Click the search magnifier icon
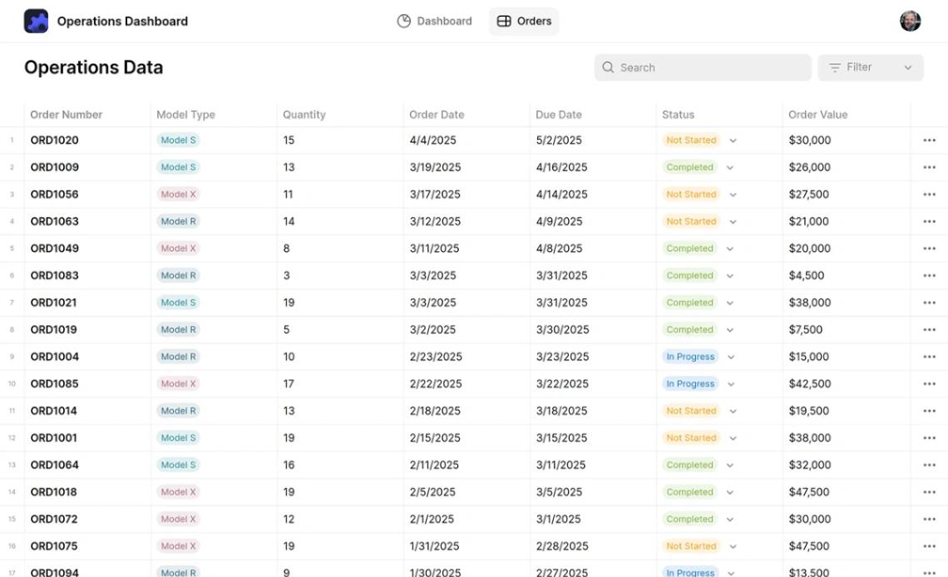The image size is (948, 577). tap(608, 67)
